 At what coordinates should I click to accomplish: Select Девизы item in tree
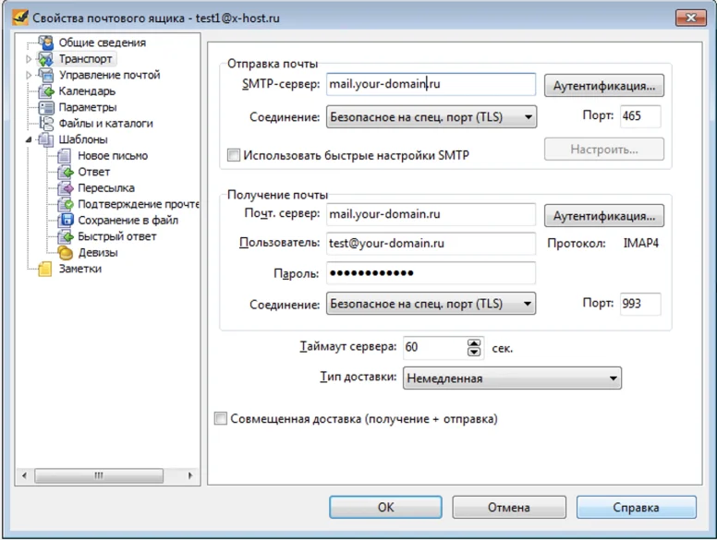pyautogui.click(x=98, y=252)
